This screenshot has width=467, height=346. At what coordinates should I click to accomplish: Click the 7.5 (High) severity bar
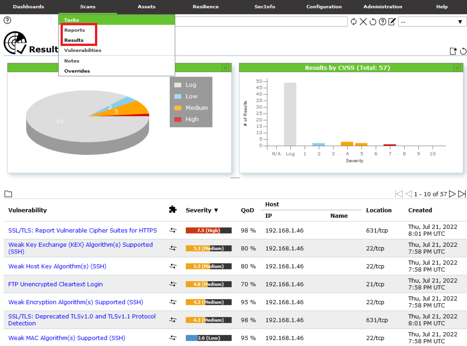208,230
